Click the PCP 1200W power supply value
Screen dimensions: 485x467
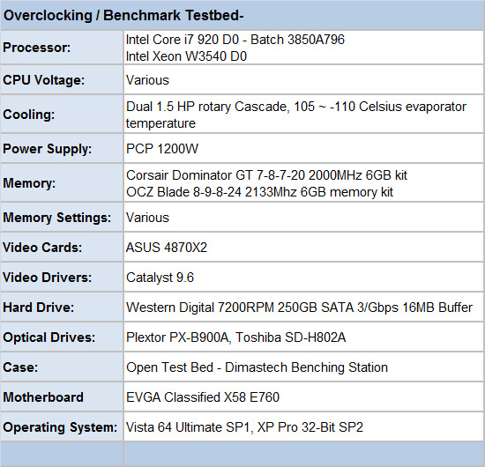tap(161, 149)
